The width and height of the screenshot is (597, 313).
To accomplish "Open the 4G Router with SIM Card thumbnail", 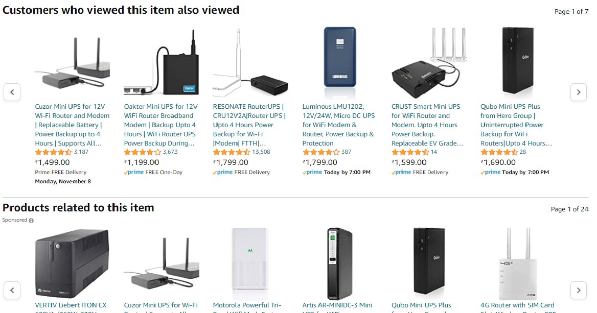I will pyautogui.click(x=517, y=263).
